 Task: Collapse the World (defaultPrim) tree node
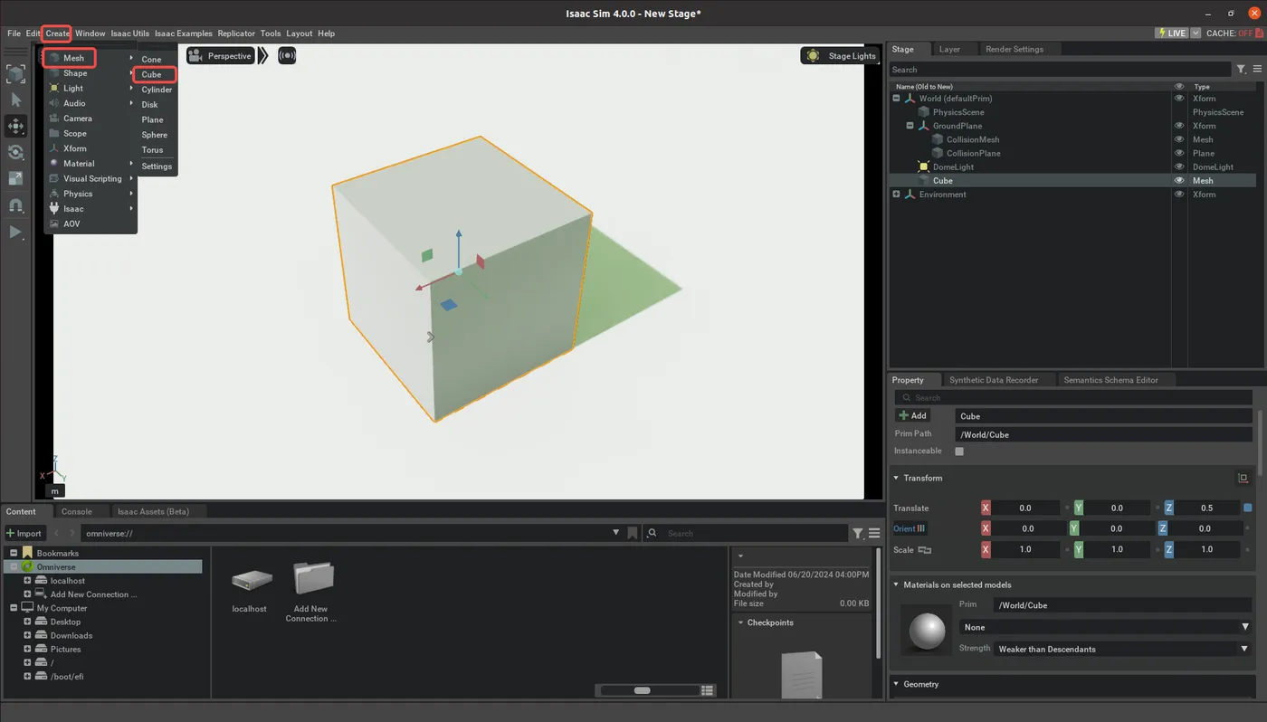[x=896, y=99]
